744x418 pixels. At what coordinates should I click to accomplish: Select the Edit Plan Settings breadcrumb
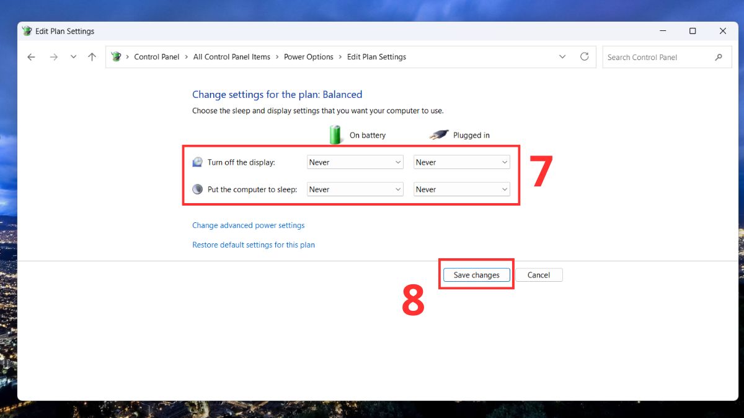click(376, 57)
